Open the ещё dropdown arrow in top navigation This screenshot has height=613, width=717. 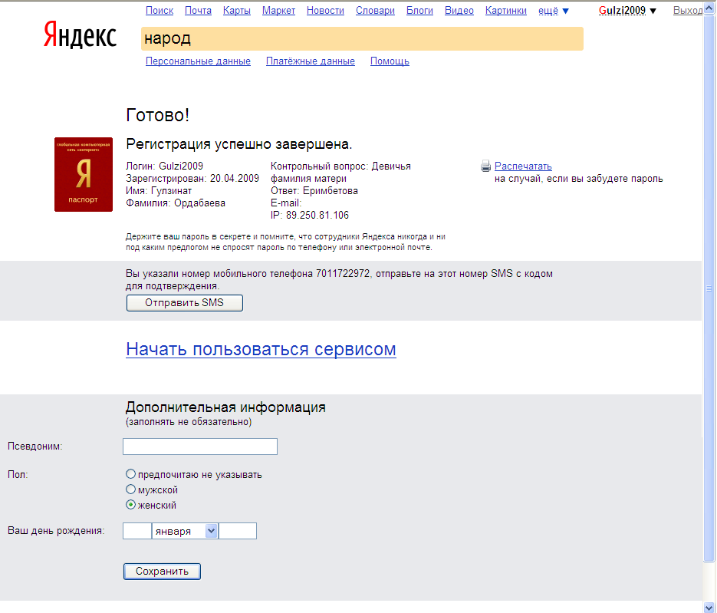click(x=565, y=11)
